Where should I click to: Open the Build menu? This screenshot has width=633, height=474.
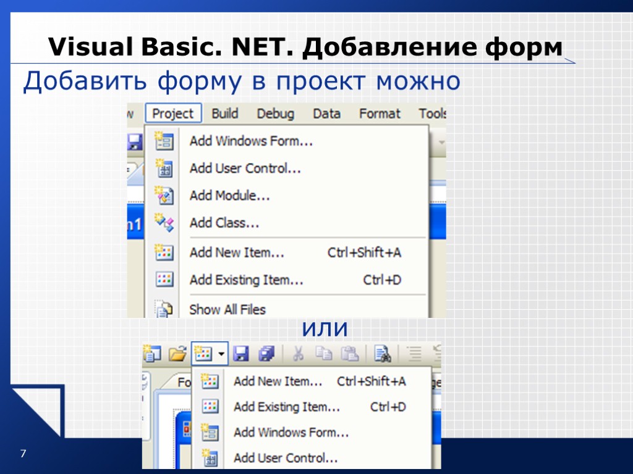225,114
